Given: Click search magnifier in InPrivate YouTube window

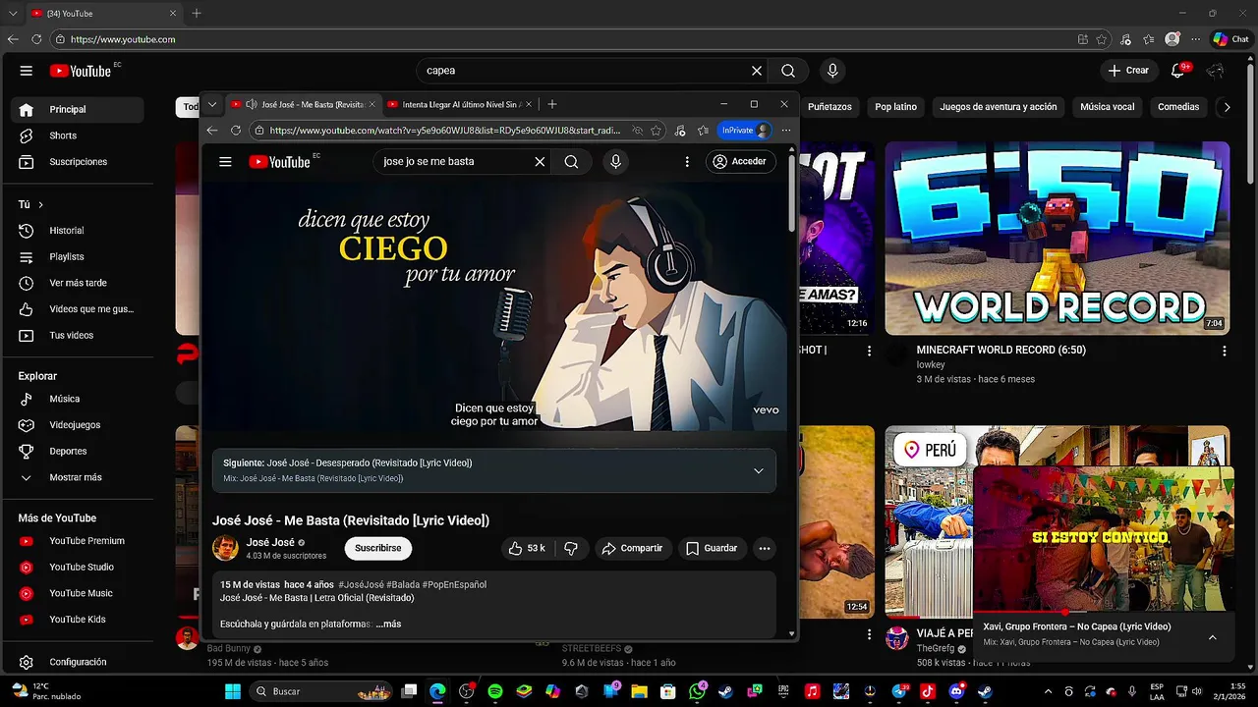Looking at the screenshot, I should [x=571, y=161].
